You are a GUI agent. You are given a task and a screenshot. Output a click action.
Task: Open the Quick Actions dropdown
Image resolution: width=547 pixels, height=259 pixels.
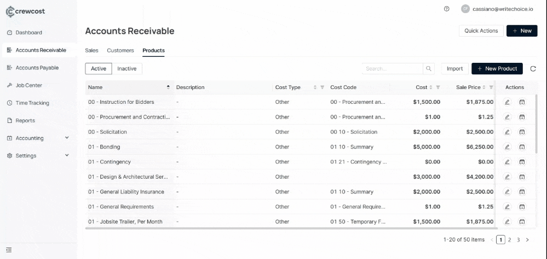[481, 31]
